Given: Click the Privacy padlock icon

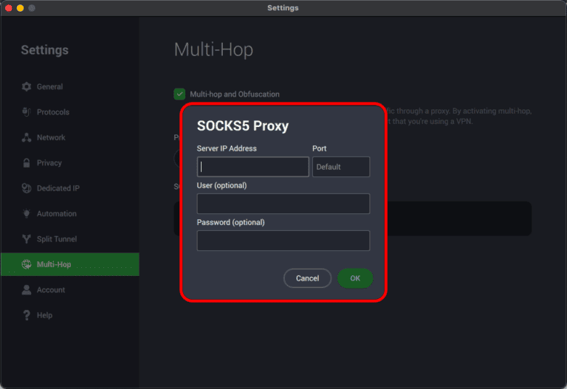Looking at the screenshot, I should click(27, 162).
